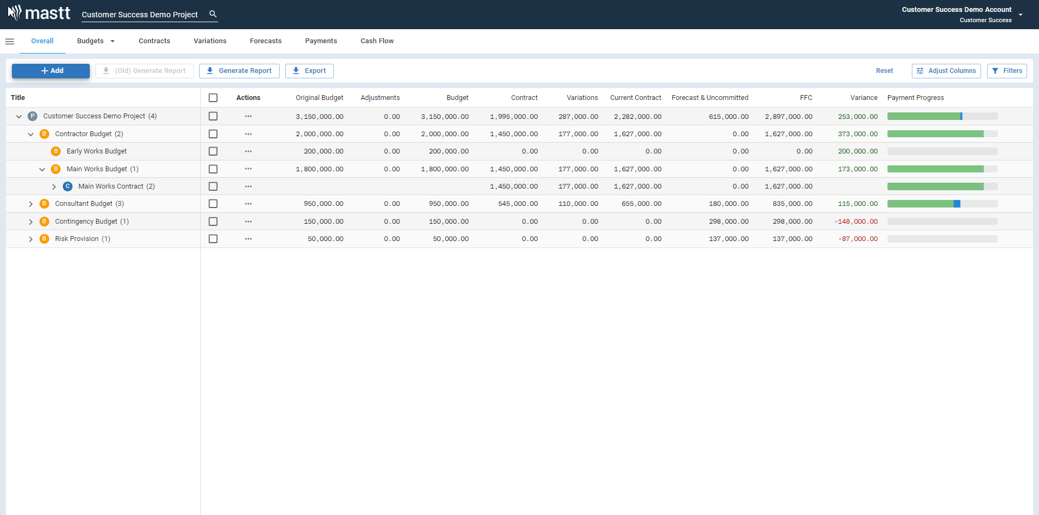Check the Main Works Contract row checkbox

point(213,186)
